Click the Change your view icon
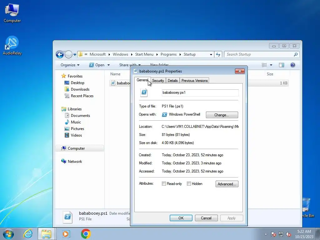This screenshot has width=320, height=240. 264,65
